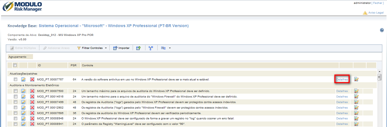The width and height of the screenshot is (387, 127).
Task: Click the Agrupamento grouping label
Action: coord(20,57)
